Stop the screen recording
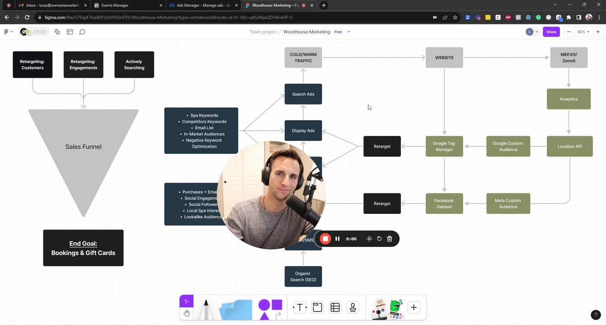 pyautogui.click(x=325, y=239)
